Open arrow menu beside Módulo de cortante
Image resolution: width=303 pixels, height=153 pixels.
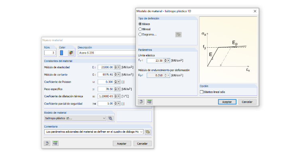point(119,75)
